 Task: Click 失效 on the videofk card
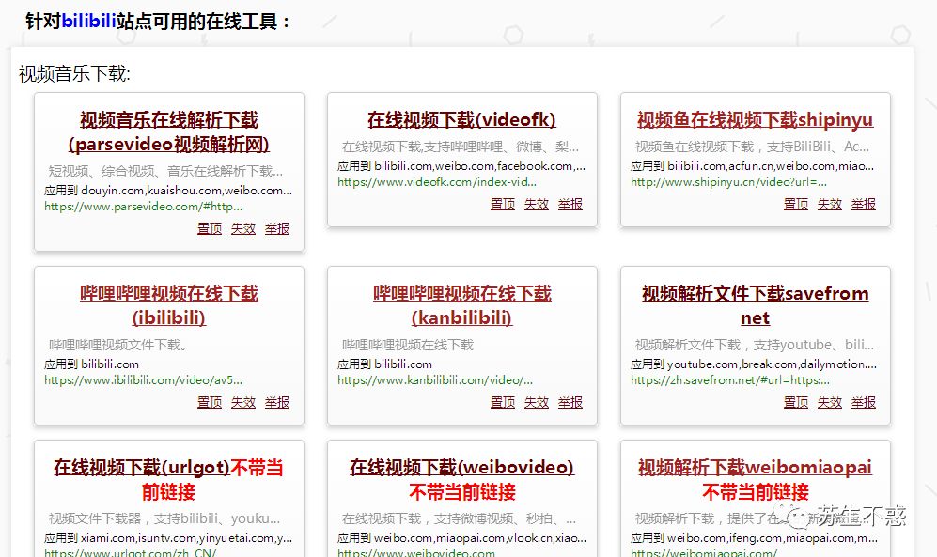(537, 204)
